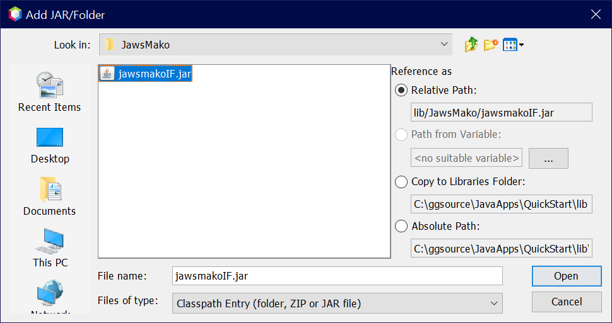Click the Up One Level folder icon
The height and width of the screenshot is (323, 612).
tap(471, 45)
